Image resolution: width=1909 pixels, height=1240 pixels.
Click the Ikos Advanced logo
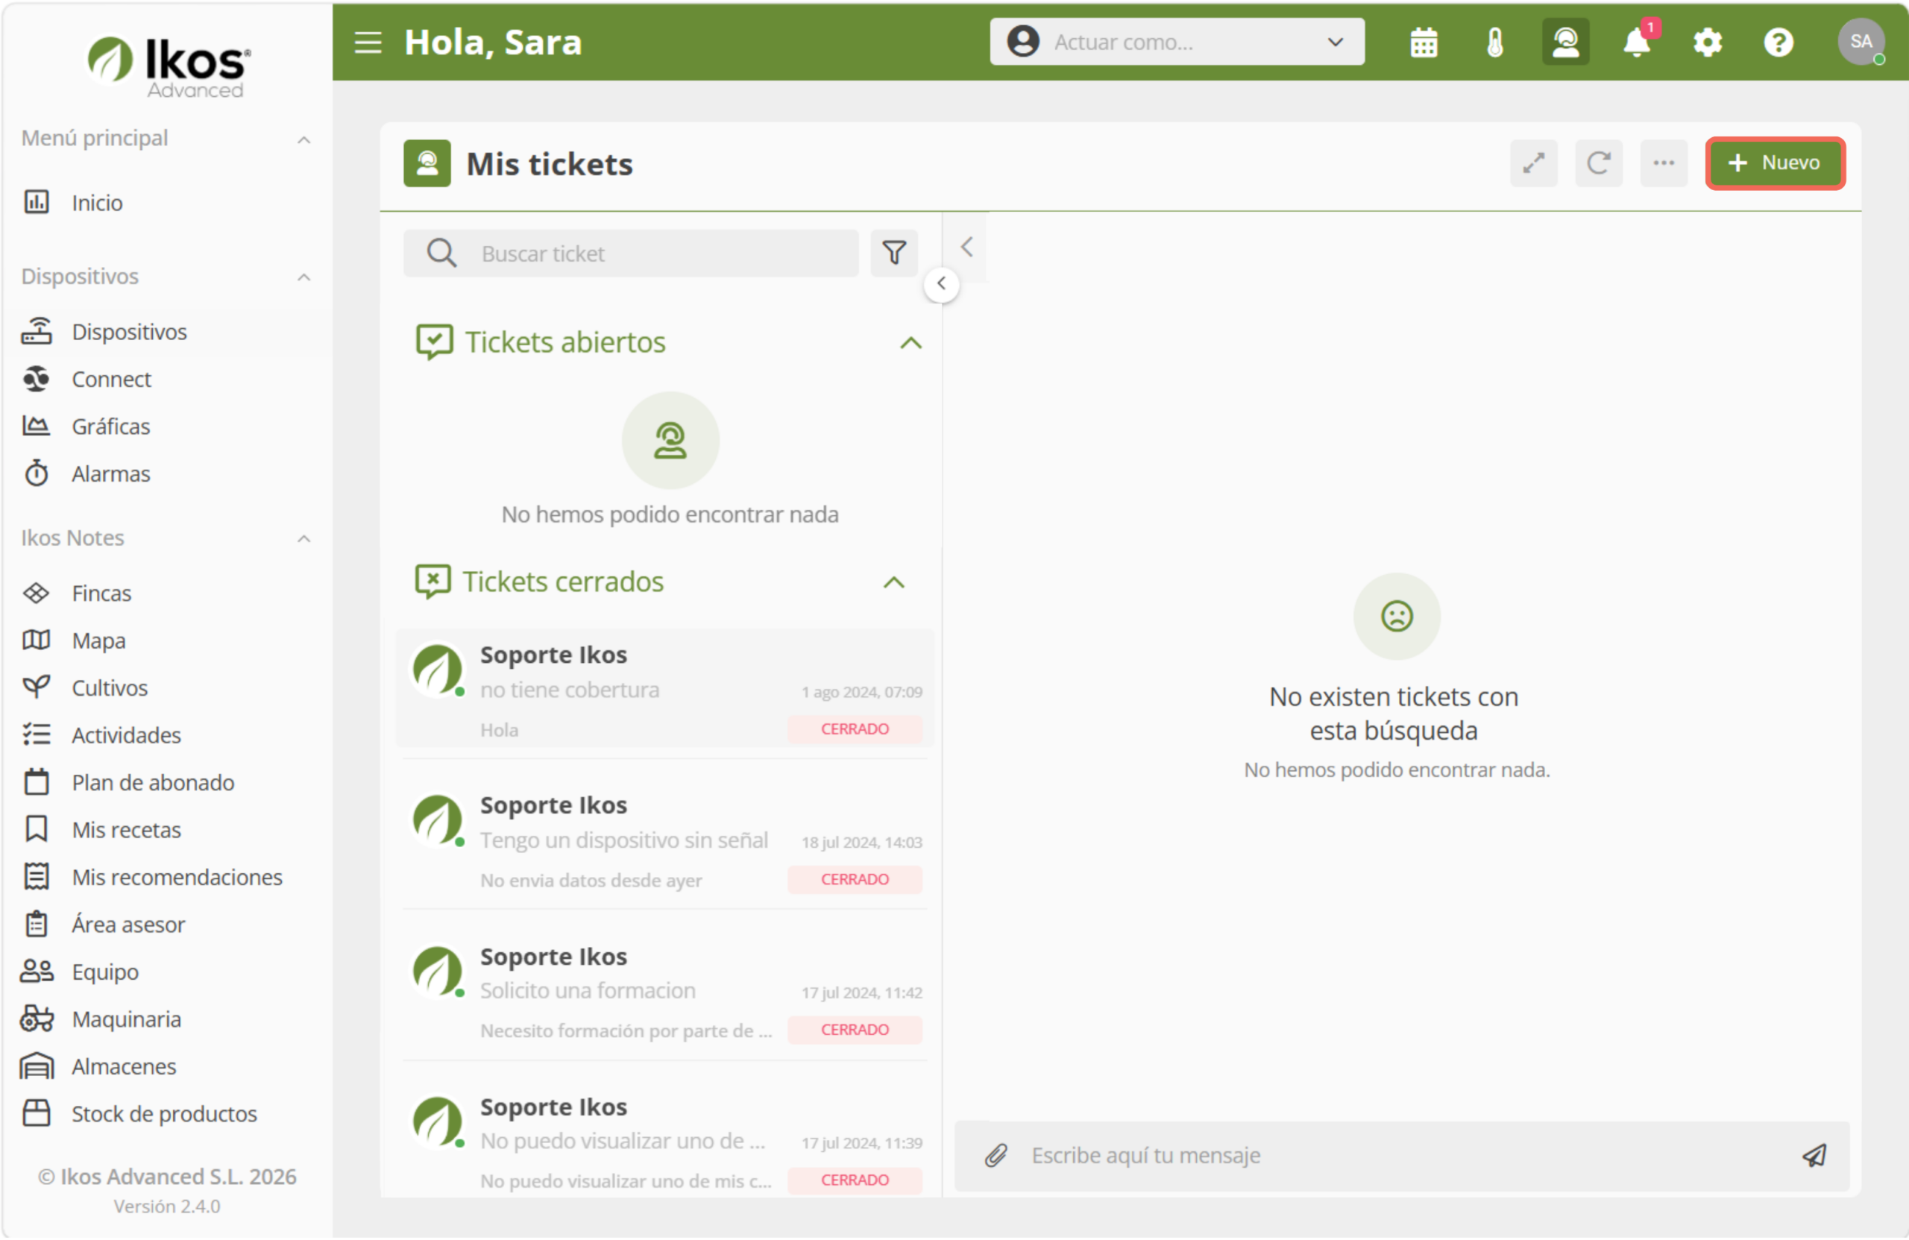169,66
